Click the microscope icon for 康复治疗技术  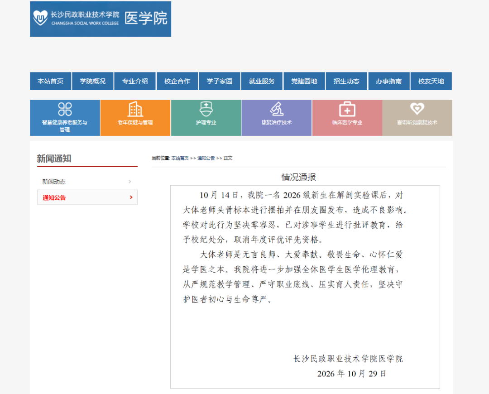coord(277,109)
